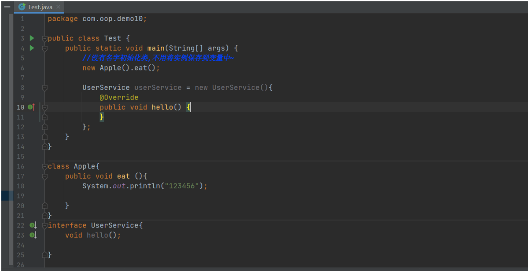Show implementations of hello() on line 23
This screenshot has height=271, width=528.
tap(33, 235)
